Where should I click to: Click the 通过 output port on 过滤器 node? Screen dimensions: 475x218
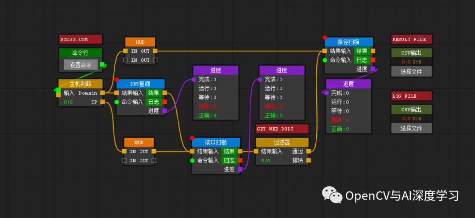point(309,151)
